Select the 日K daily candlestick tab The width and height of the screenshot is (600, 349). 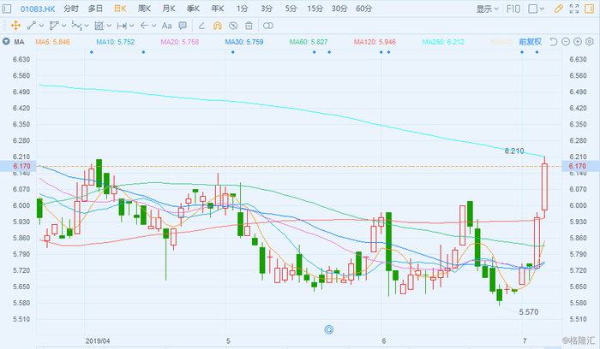120,9
